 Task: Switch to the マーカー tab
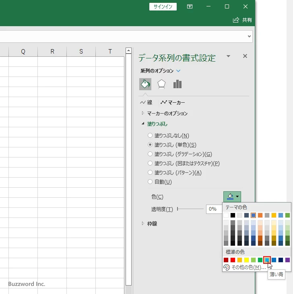(x=173, y=102)
